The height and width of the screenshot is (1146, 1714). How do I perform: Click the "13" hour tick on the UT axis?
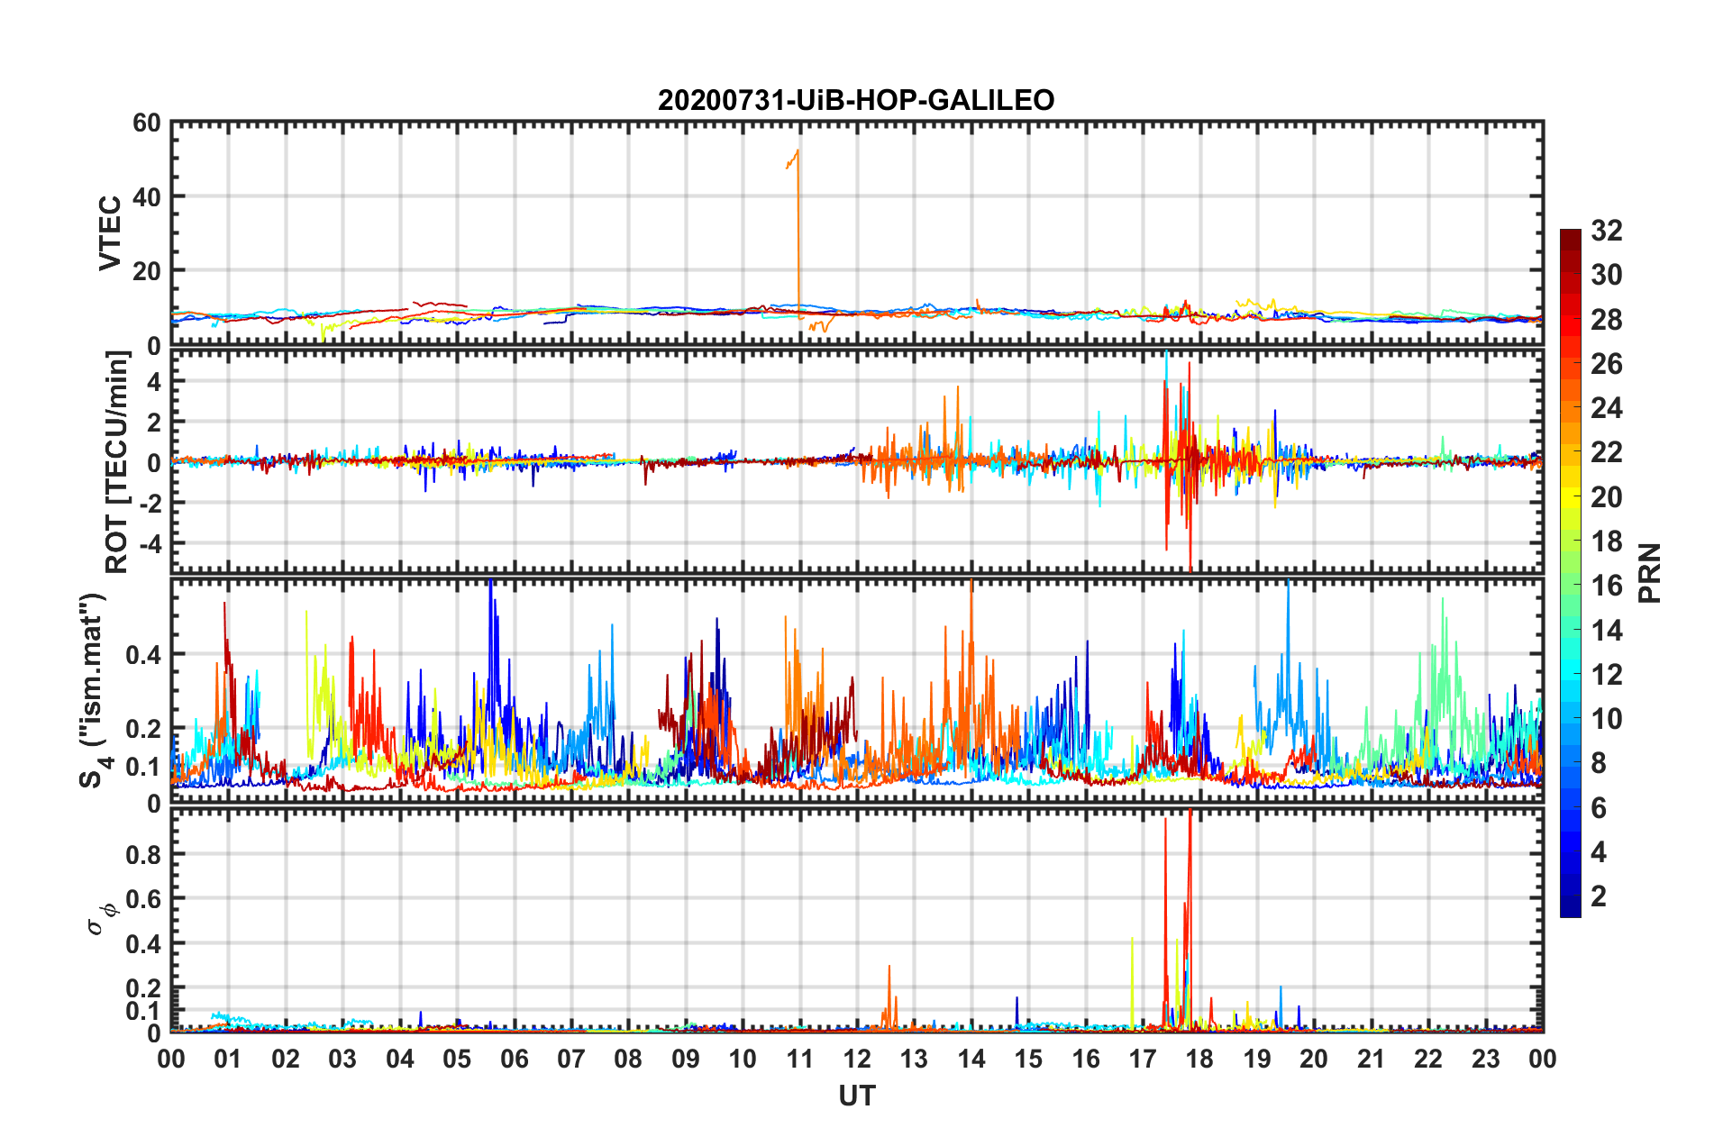(x=914, y=1059)
